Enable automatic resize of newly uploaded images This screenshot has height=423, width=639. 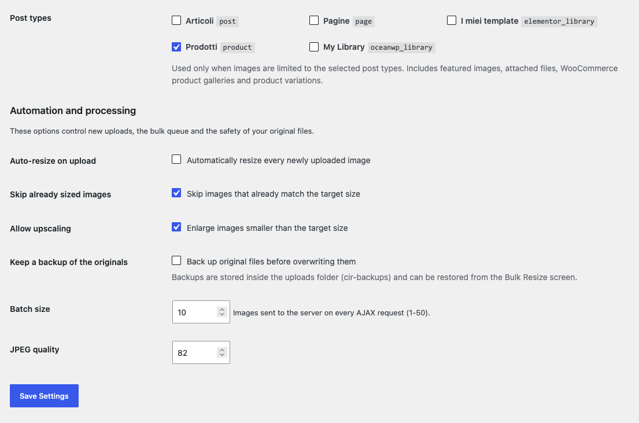pos(176,160)
